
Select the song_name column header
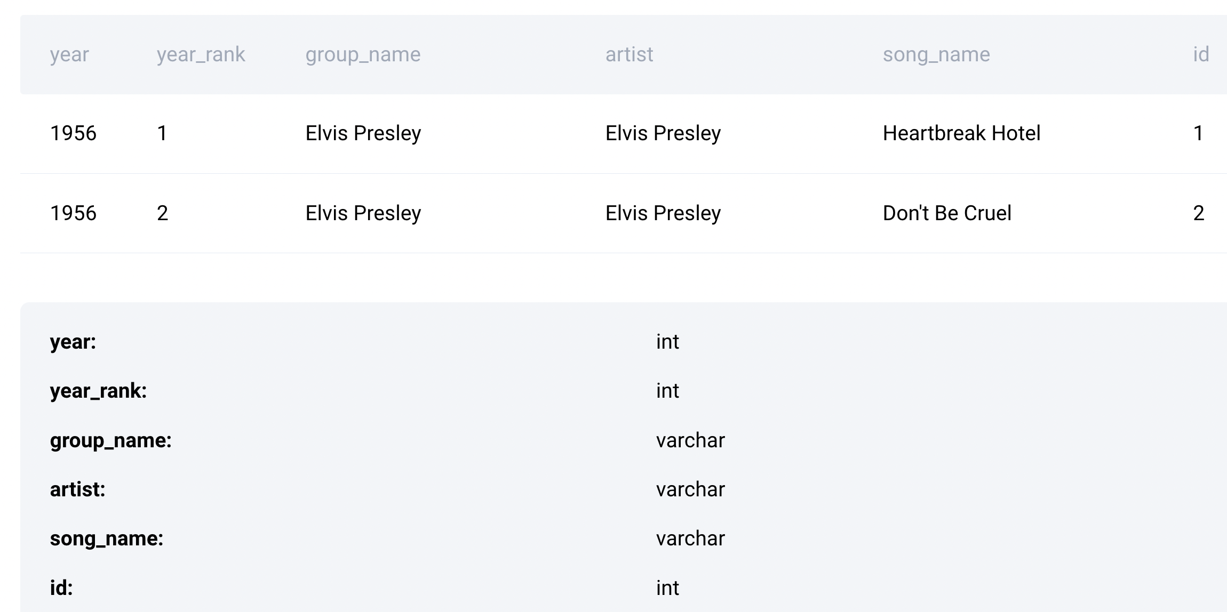pyautogui.click(x=936, y=54)
